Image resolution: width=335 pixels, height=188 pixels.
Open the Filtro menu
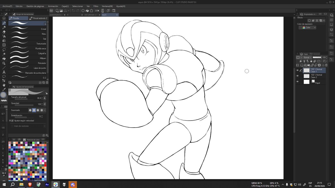coord(96,6)
